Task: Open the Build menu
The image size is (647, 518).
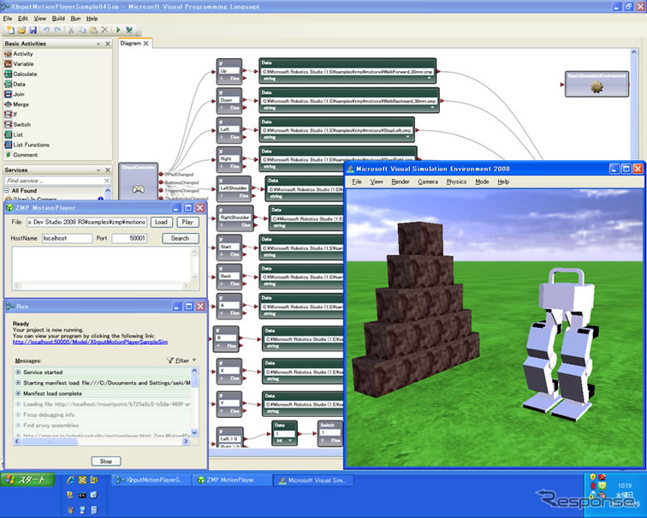Action: tap(57, 18)
